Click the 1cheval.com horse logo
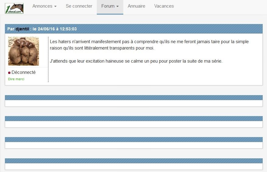 [x=14, y=7]
